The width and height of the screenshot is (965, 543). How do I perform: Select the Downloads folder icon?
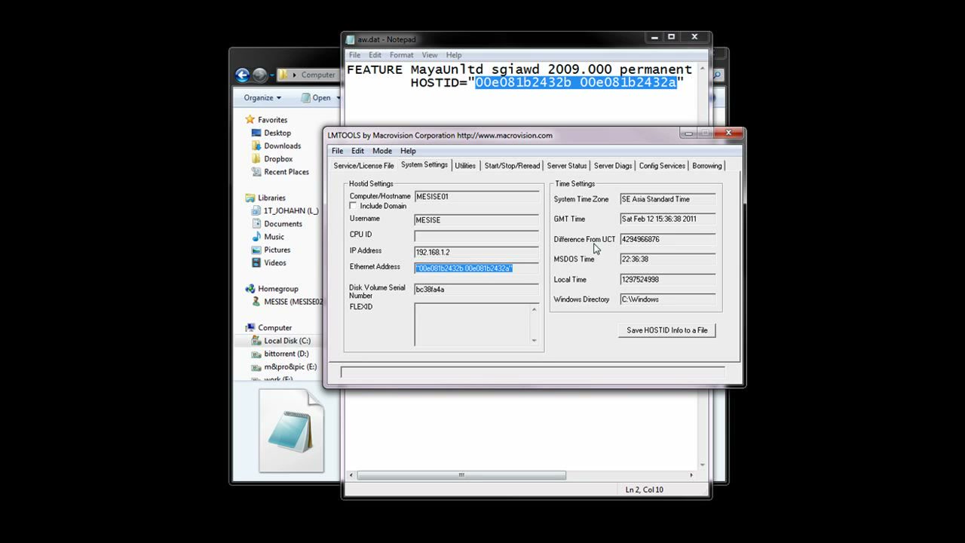coord(256,146)
